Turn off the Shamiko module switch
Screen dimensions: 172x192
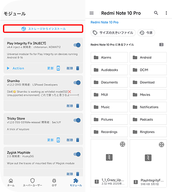(x=77, y=83)
